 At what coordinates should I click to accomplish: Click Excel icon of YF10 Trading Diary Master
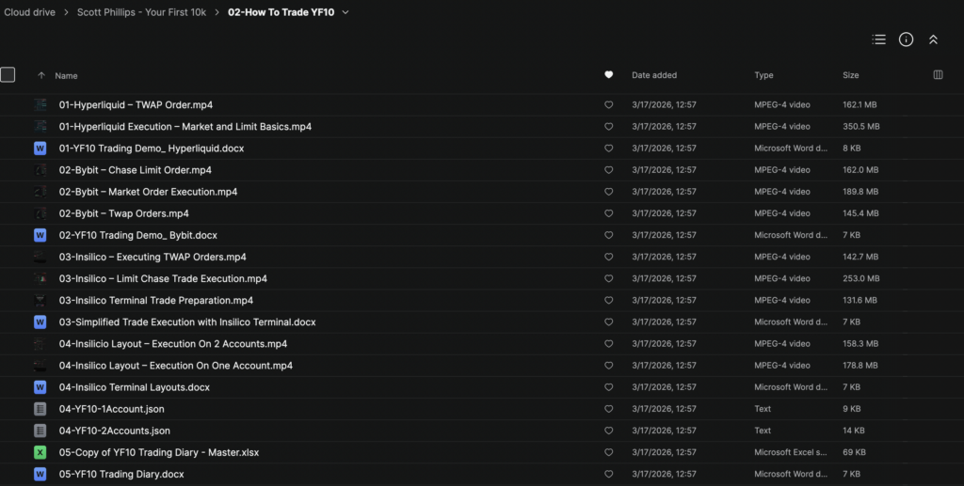(x=40, y=452)
